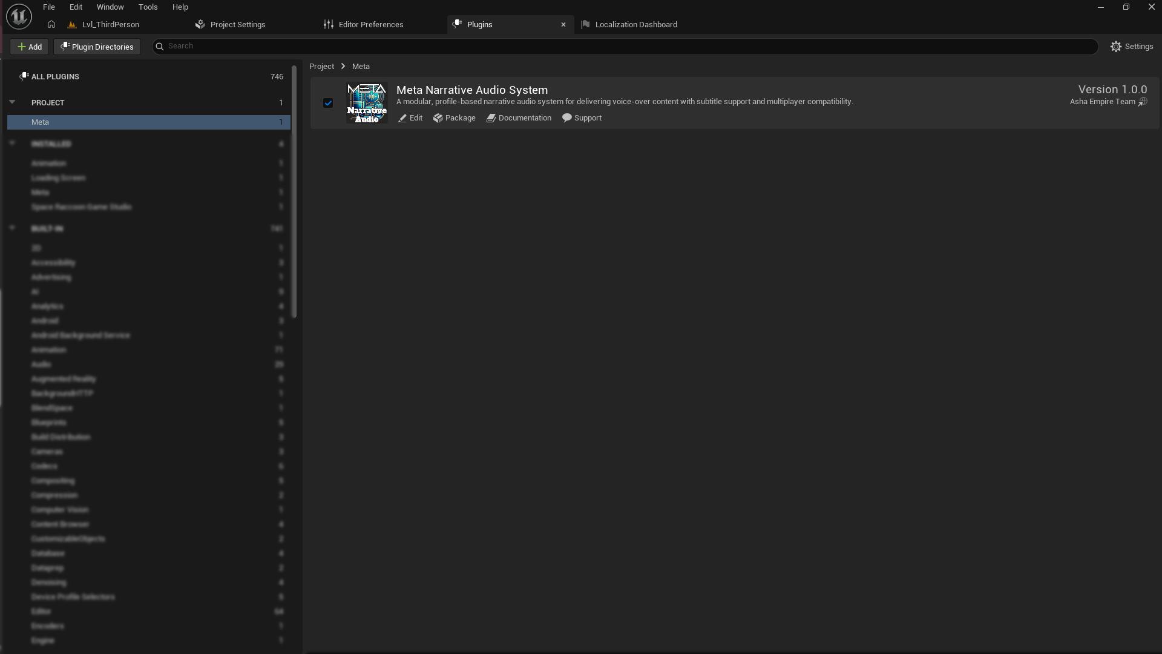
Task: Open the Localization Dashboard flag icon
Action: (585, 24)
